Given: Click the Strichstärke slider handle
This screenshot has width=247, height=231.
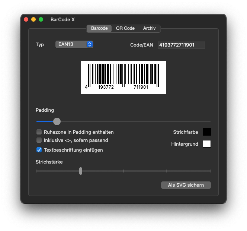Looking at the screenshot, I should tap(81, 171).
